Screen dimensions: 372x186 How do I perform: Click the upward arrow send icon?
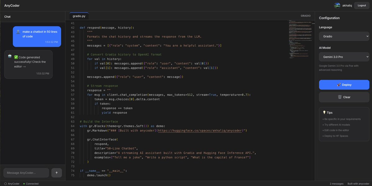56,173
